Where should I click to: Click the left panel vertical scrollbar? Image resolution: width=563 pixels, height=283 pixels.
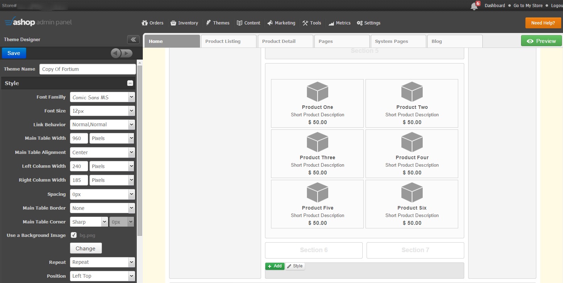coord(140,151)
